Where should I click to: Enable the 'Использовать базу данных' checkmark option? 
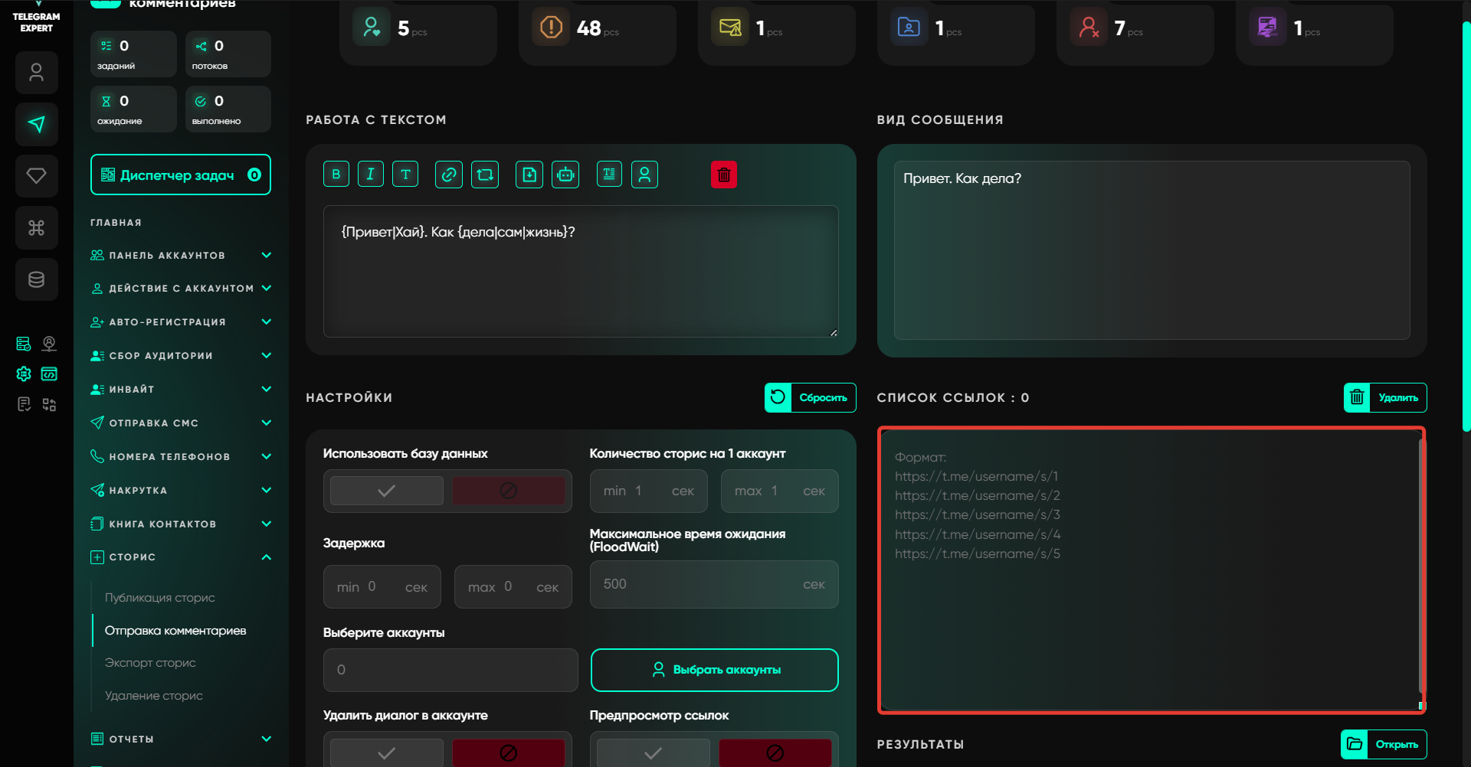click(387, 491)
